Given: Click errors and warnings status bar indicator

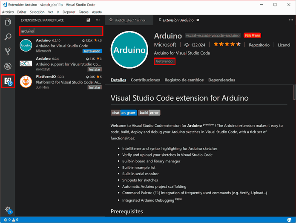Looking at the screenshot, I should coord(10,220).
